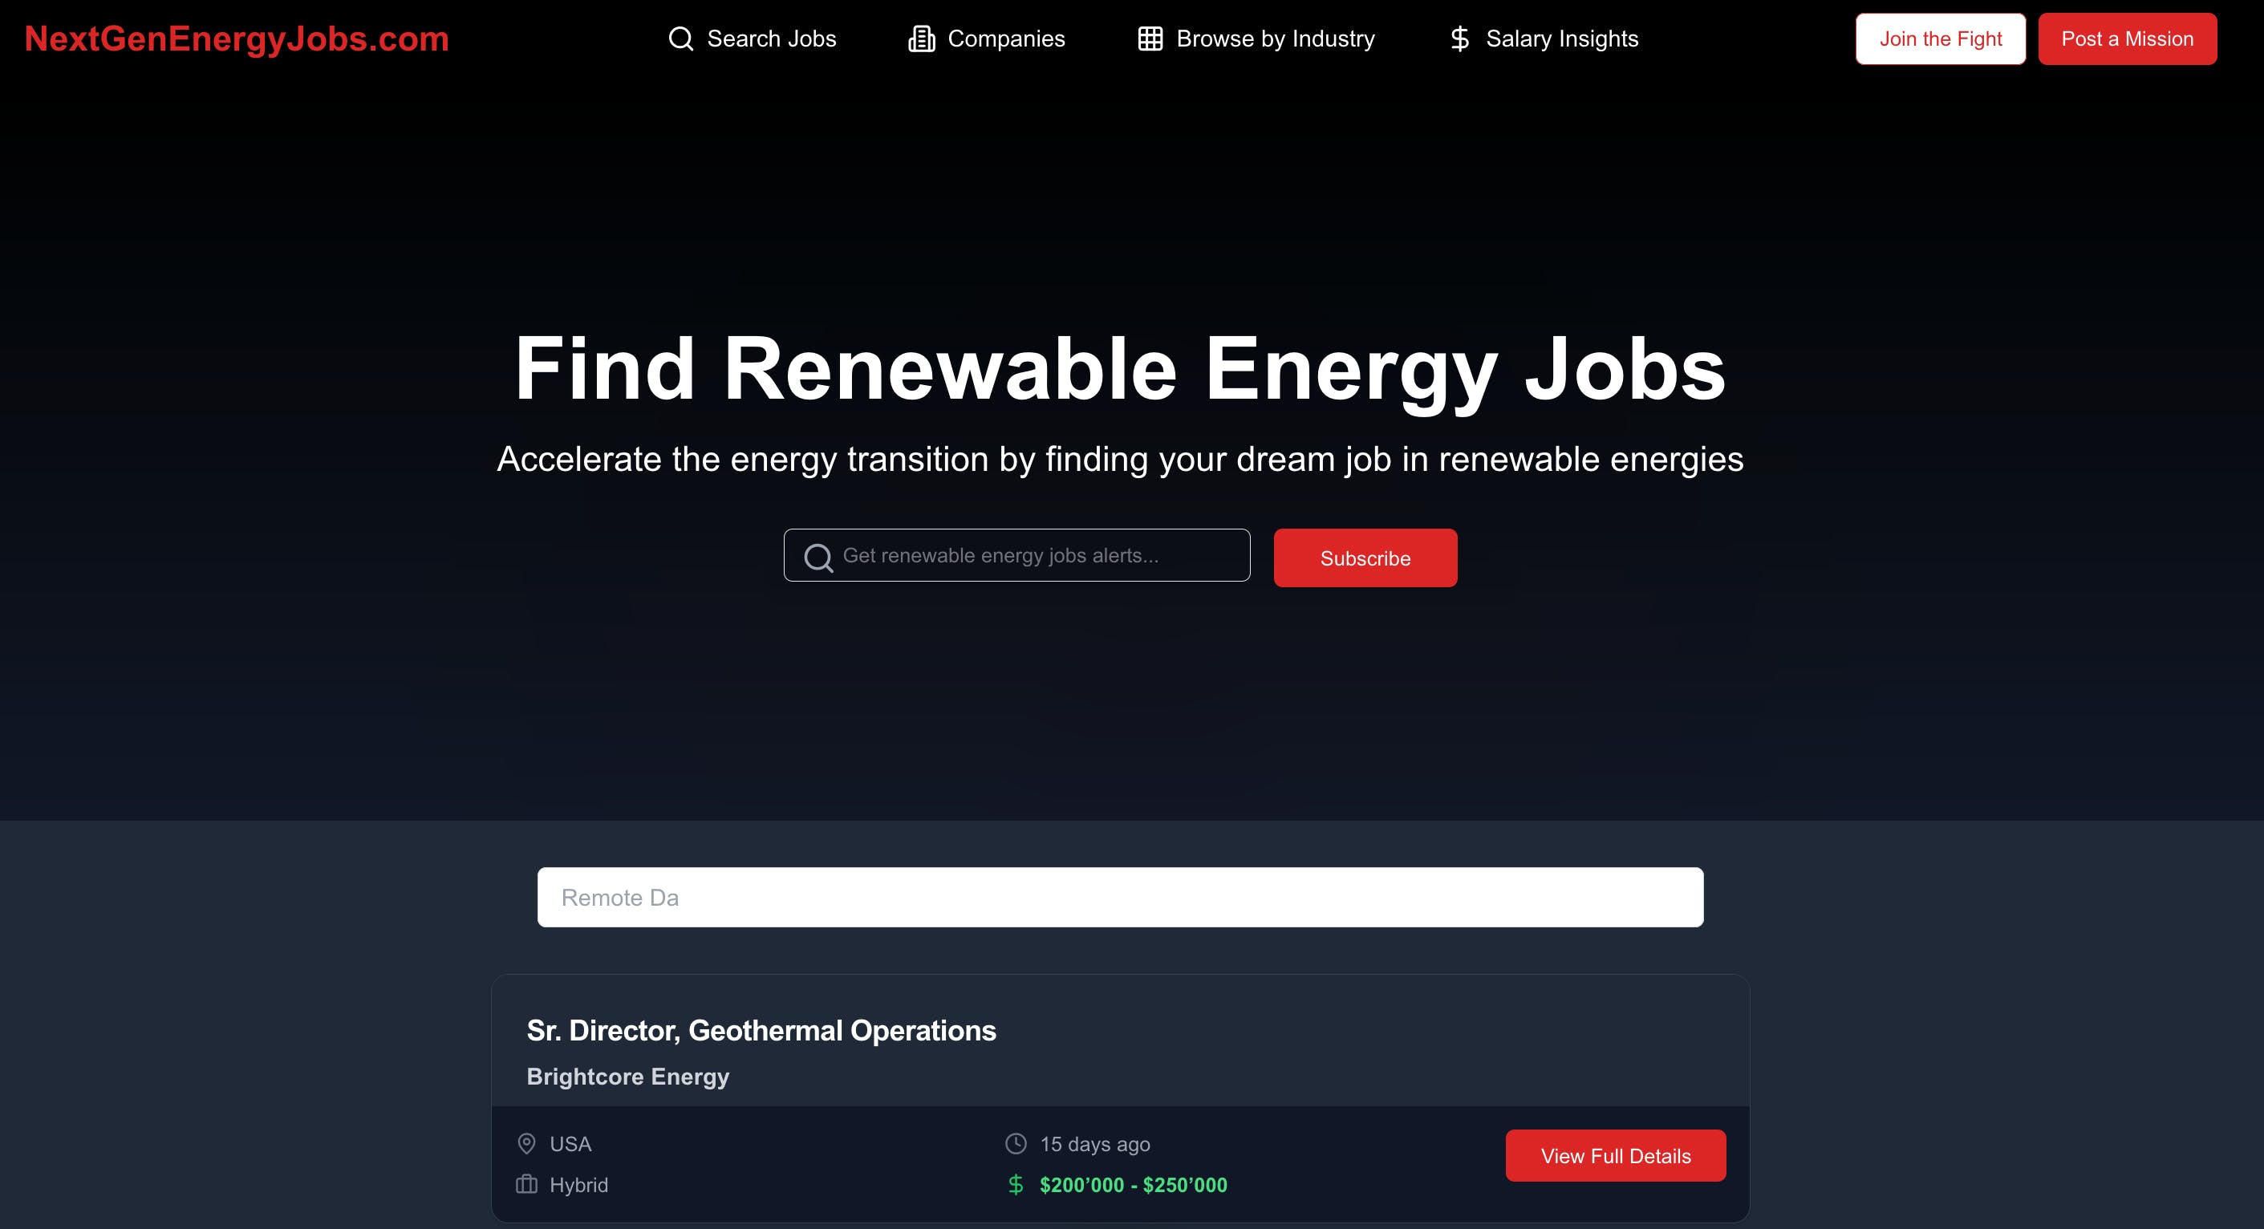Click the magnifier icon beside Search Jobs

(681, 39)
